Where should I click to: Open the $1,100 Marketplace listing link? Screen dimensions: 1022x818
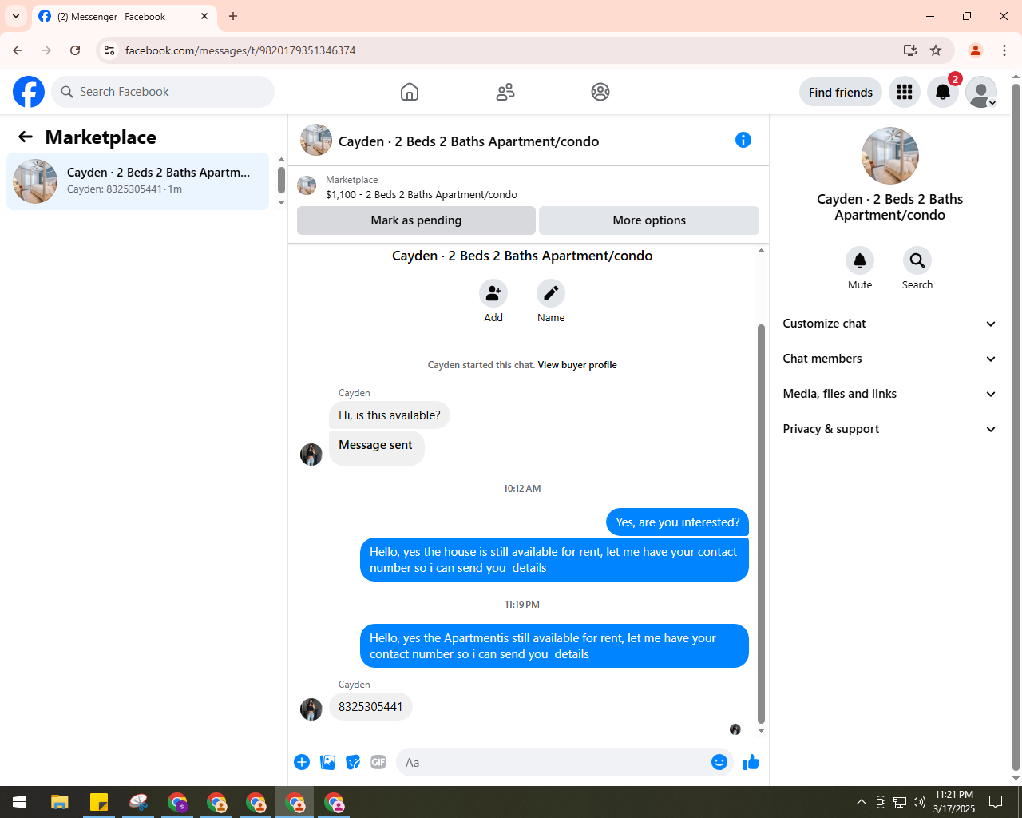422,194
